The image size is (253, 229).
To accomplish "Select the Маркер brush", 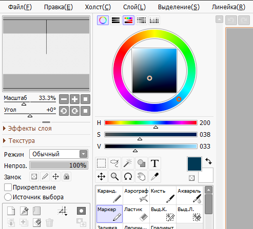I will coord(109,214).
